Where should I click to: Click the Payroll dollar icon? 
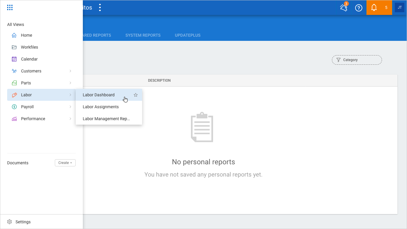click(x=14, y=107)
